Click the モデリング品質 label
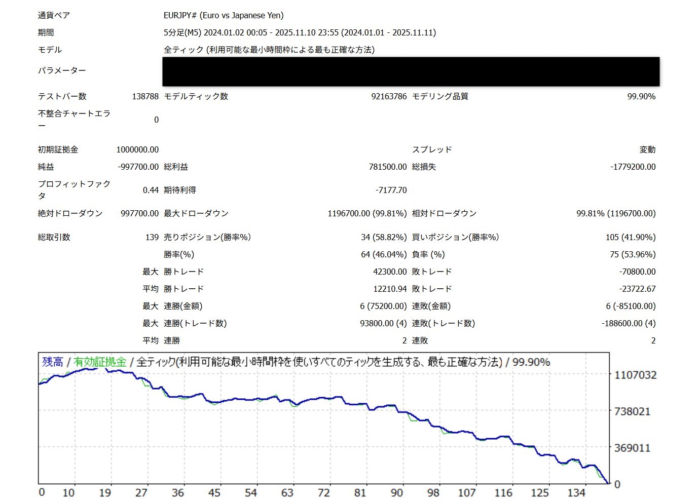Viewport: 699px width, 499px height. (x=440, y=96)
